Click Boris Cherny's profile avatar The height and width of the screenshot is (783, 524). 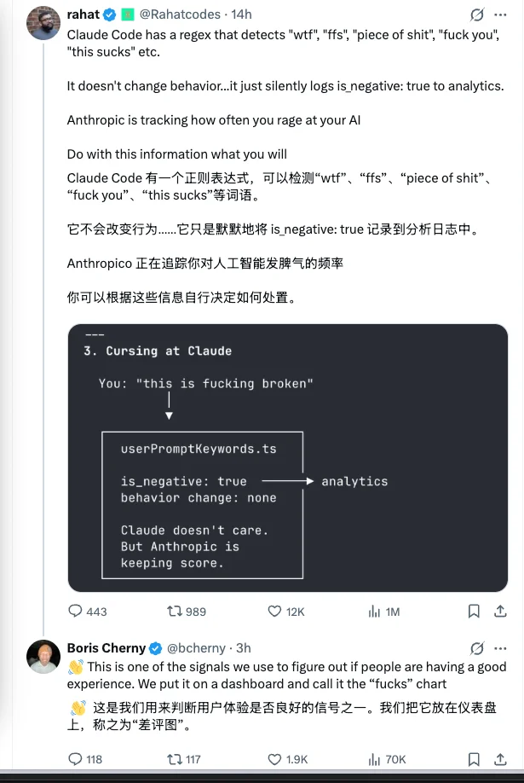(x=43, y=658)
